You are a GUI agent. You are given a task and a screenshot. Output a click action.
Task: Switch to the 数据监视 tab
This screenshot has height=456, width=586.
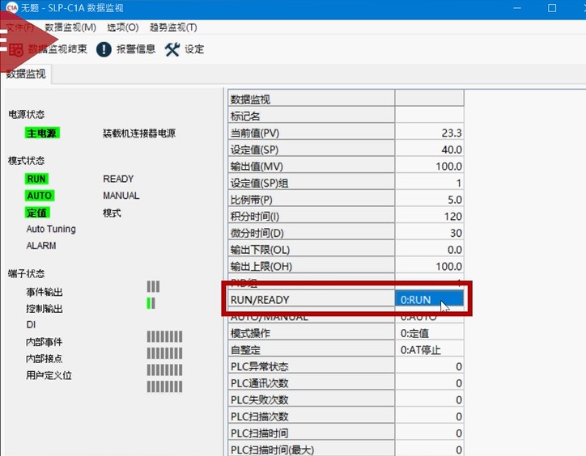(26, 74)
